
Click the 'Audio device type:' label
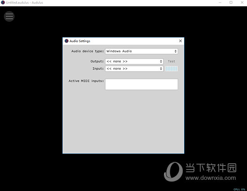(88, 51)
